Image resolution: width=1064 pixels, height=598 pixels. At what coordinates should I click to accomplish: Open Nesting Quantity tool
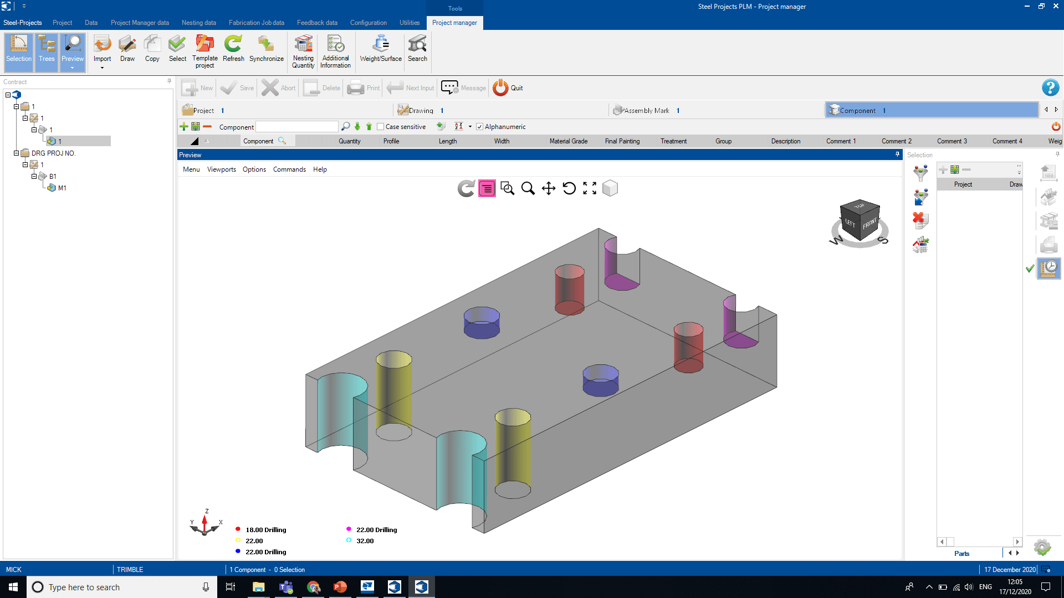click(x=303, y=51)
